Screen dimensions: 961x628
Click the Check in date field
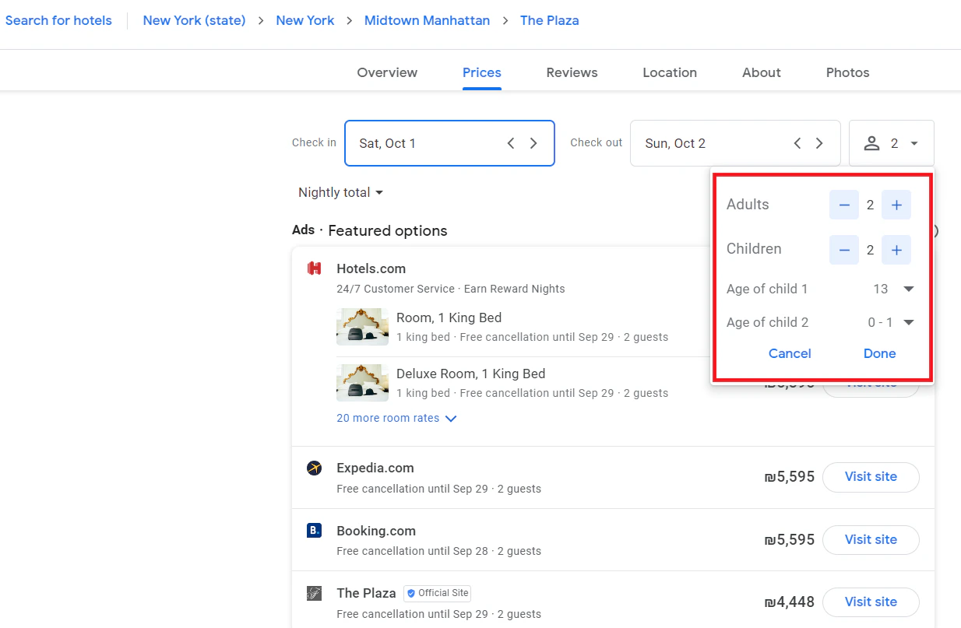pos(449,143)
